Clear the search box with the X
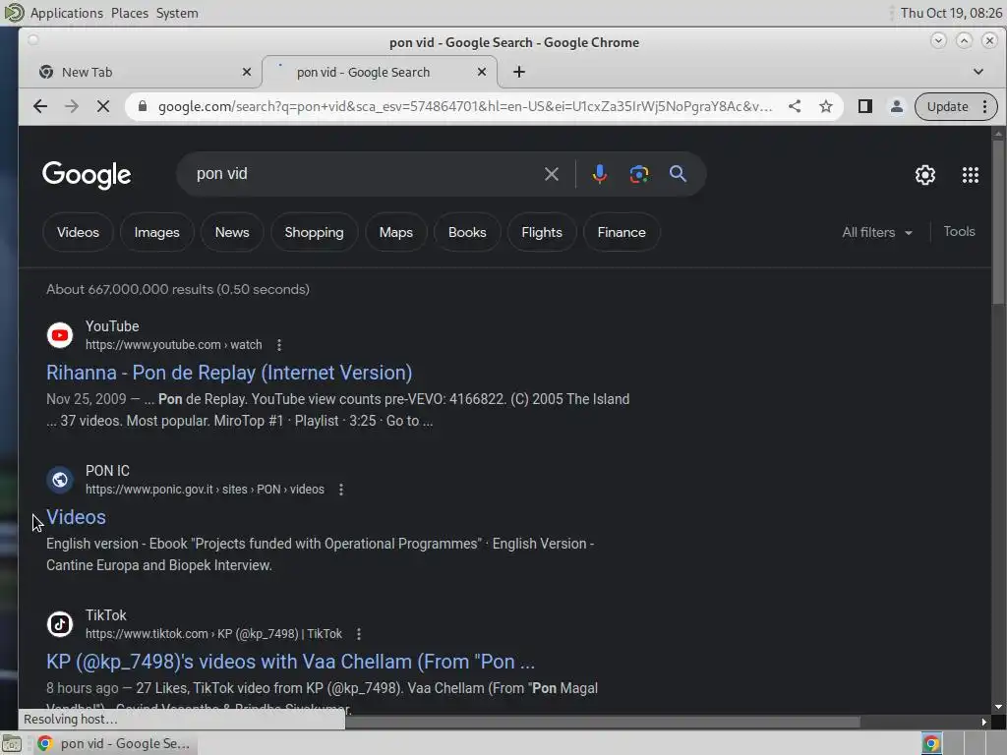Screen dimensions: 1007x755 (x=551, y=174)
